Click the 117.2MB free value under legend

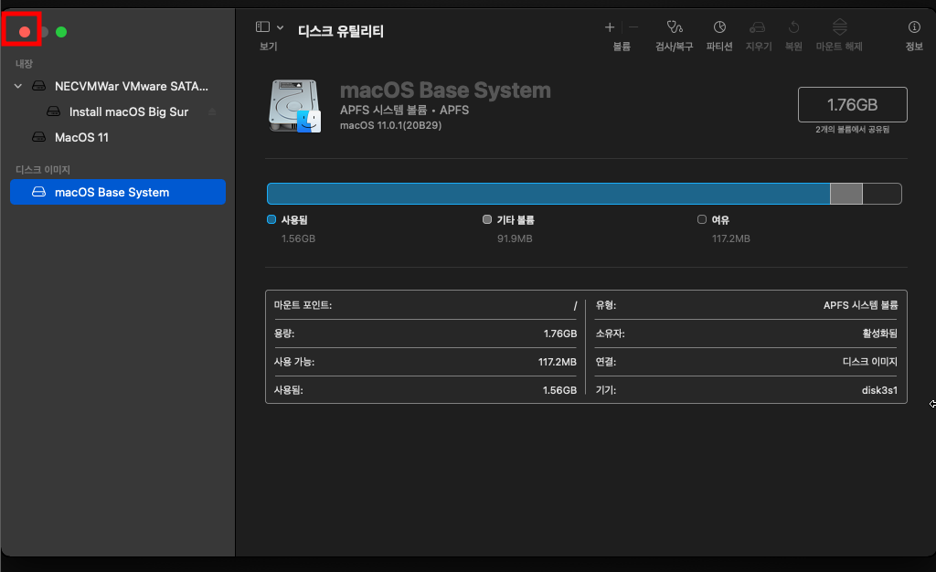pos(730,238)
